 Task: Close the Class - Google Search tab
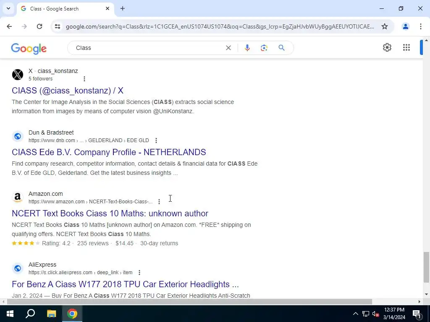point(107,8)
